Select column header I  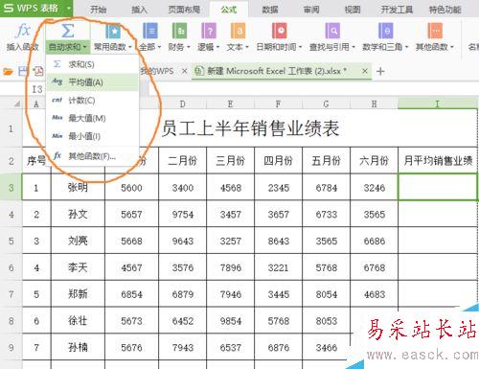click(x=438, y=104)
